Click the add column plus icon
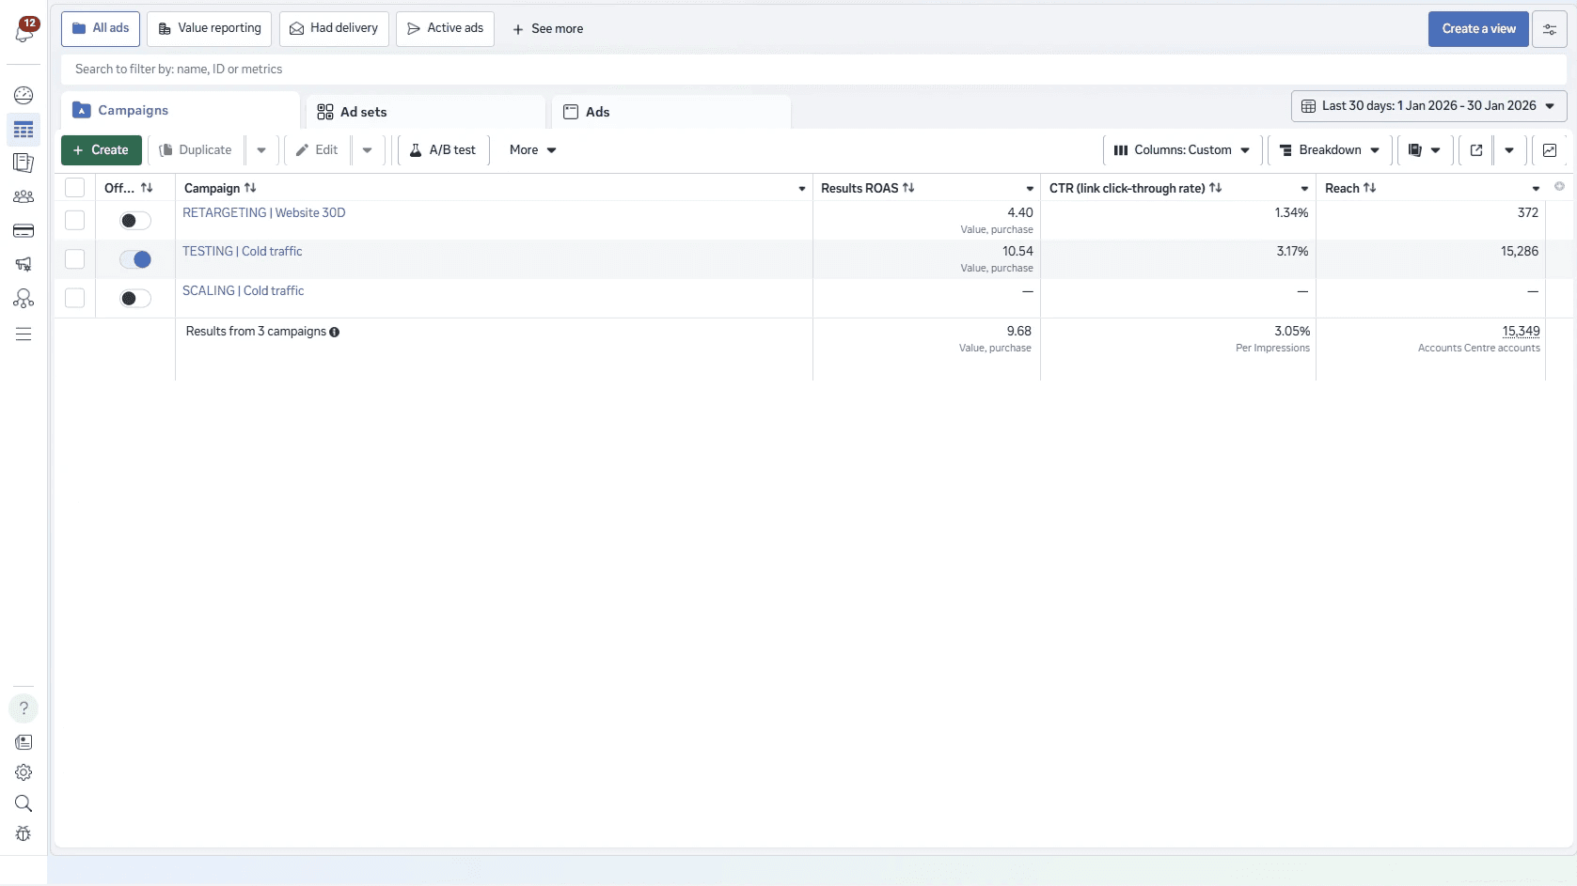 click(x=1559, y=186)
